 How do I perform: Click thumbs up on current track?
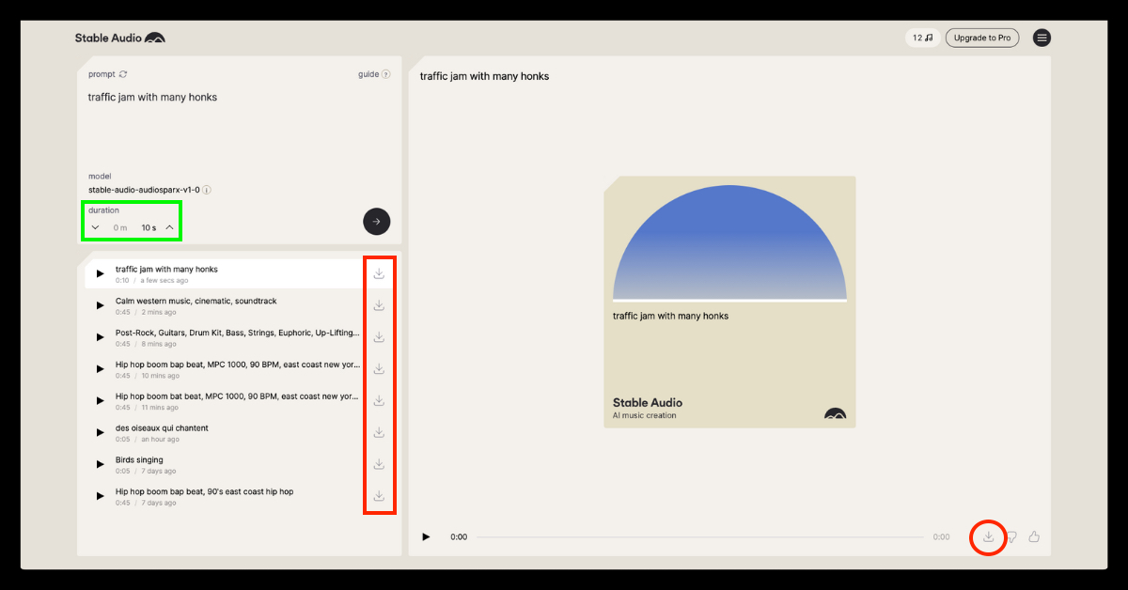coord(1034,536)
